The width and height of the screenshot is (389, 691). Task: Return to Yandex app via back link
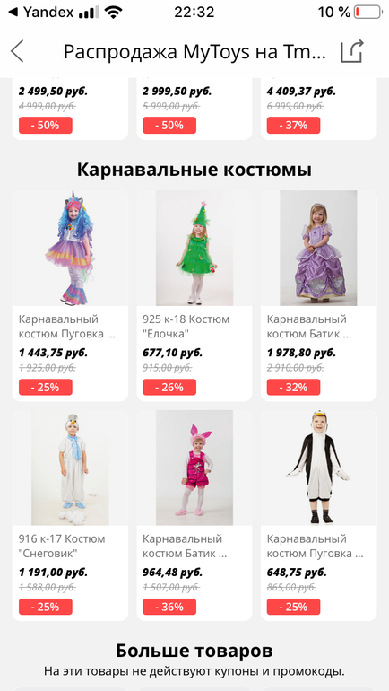tap(41, 12)
